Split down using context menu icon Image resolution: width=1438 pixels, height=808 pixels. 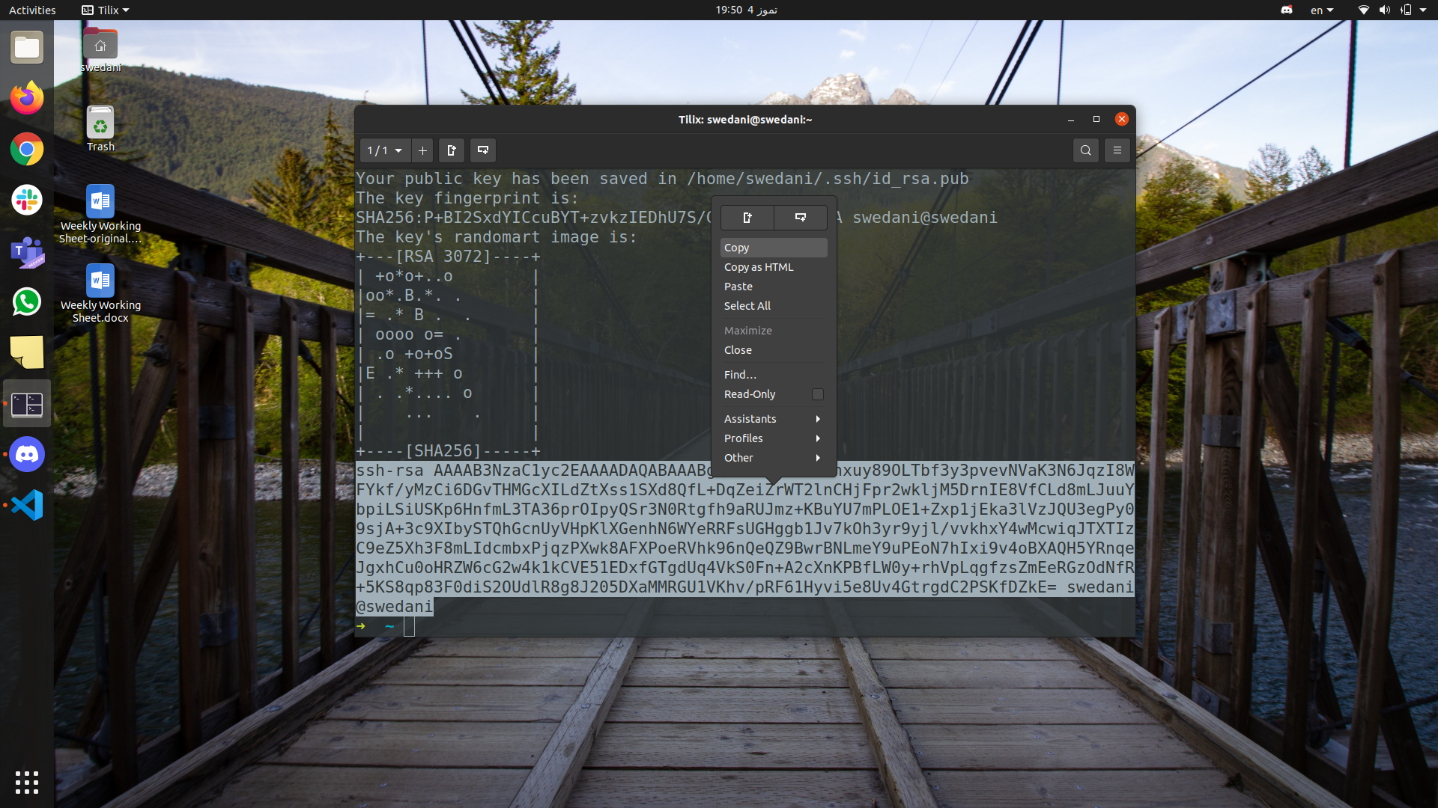pyautogui.click(x=800, y=218)
